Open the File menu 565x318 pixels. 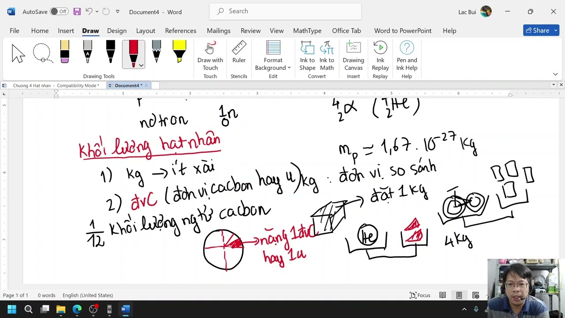(15, 30)
